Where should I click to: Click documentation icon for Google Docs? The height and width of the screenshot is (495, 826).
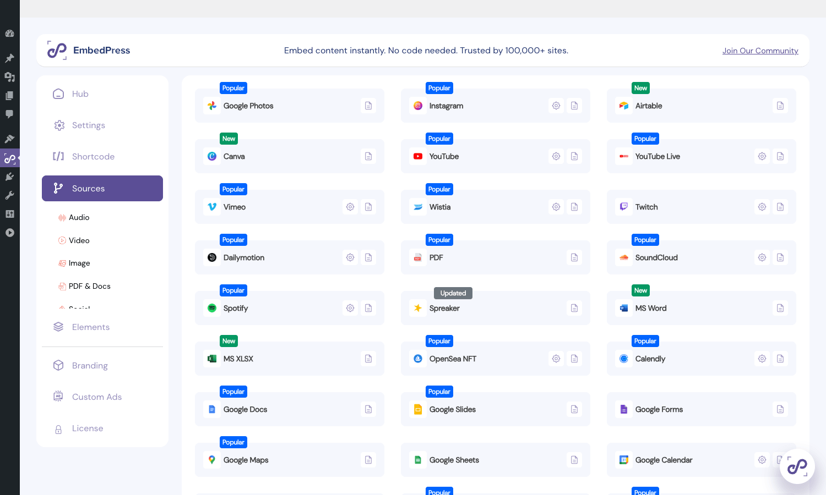point(368,409)
